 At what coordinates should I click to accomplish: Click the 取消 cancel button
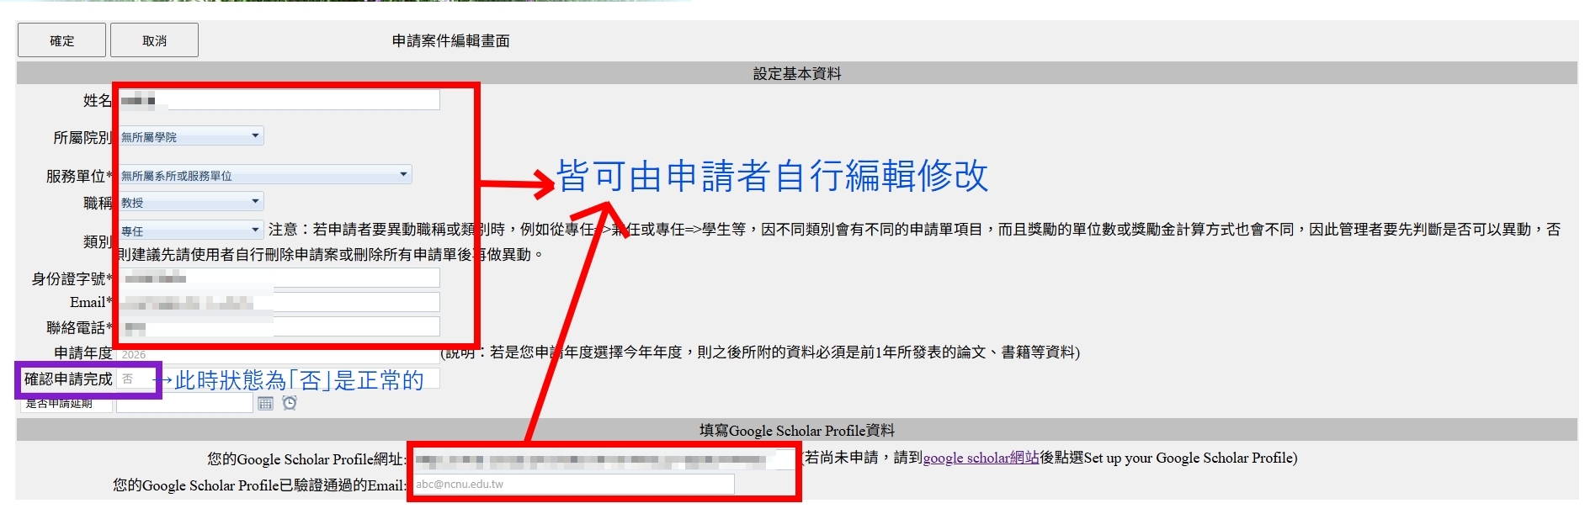point(154,40)
